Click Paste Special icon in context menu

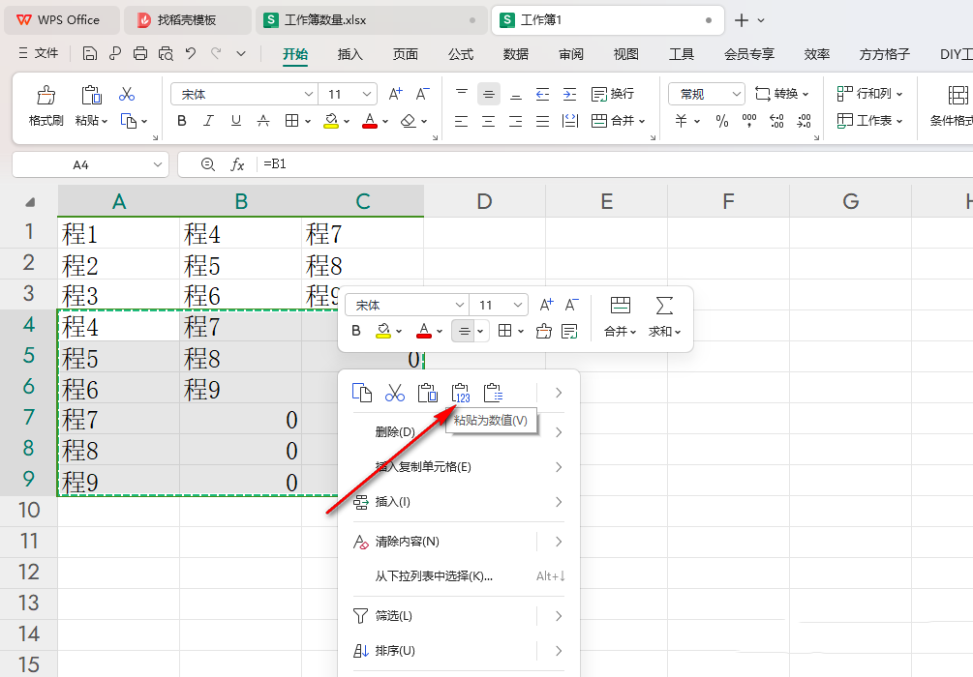[494, 393]
